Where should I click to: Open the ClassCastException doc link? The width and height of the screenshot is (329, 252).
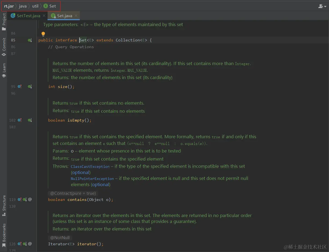(90, 166)
